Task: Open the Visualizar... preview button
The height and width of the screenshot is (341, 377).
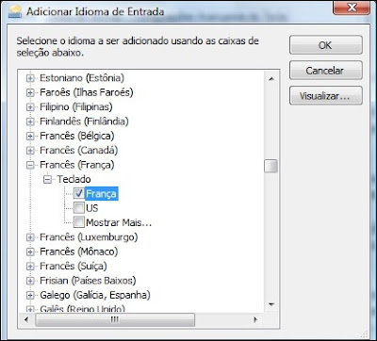Action: (x=325, y=95)
